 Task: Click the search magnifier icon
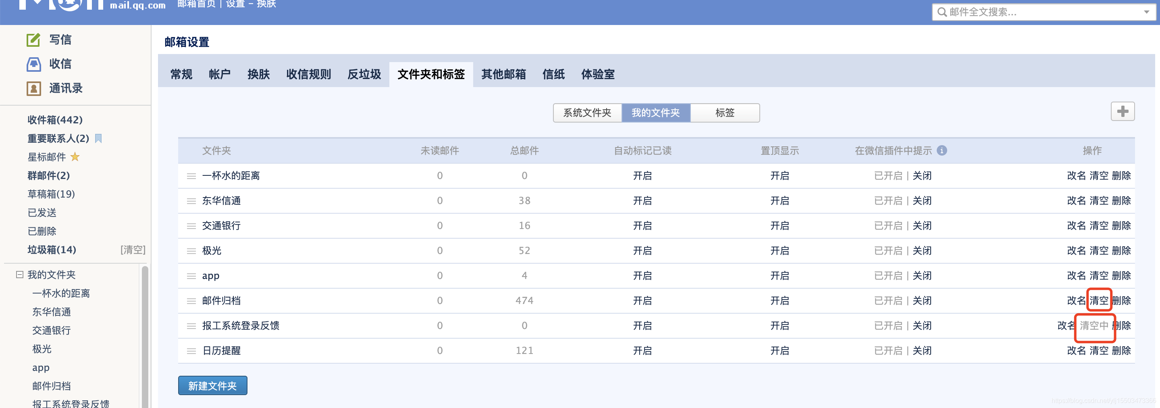(942, 12)
